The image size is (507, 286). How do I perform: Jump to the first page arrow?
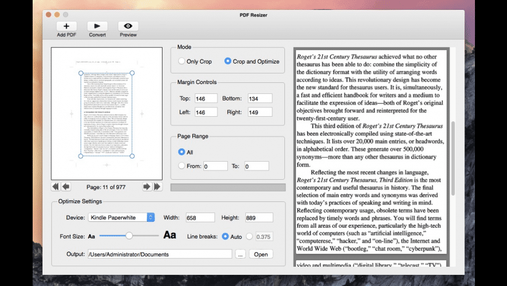(x=55, y=187)
